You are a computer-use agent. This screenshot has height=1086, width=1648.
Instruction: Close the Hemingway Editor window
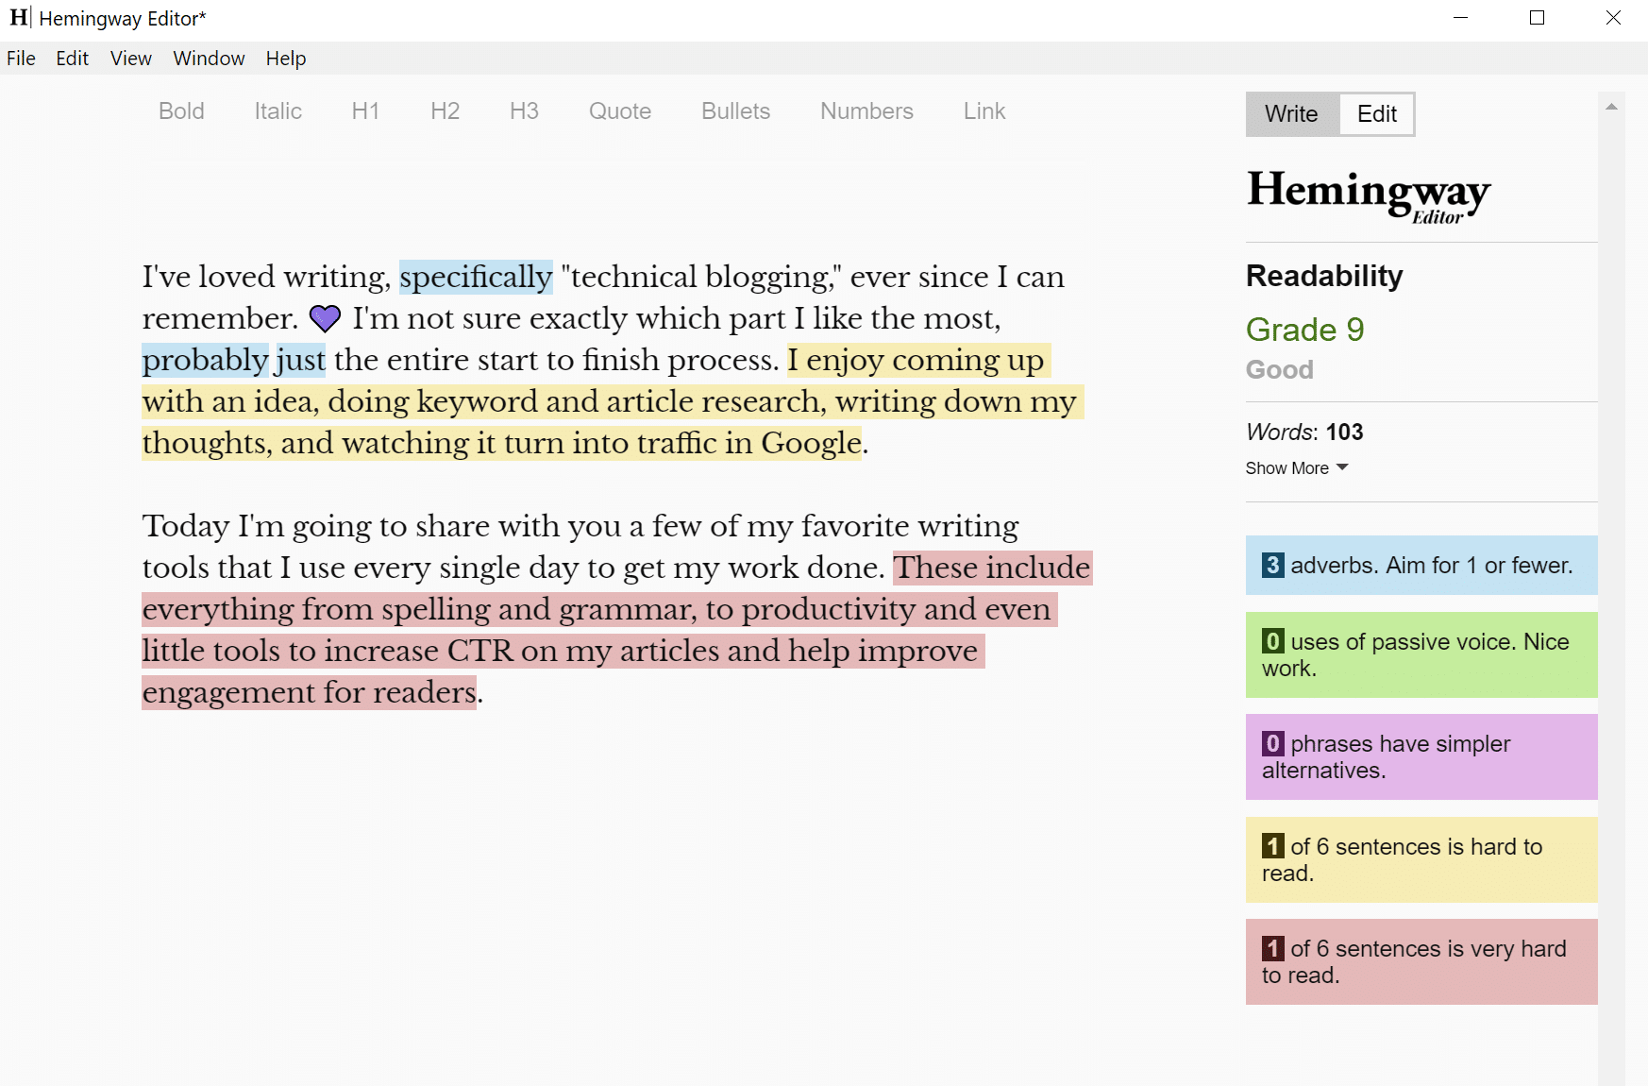coord(1613,18)
